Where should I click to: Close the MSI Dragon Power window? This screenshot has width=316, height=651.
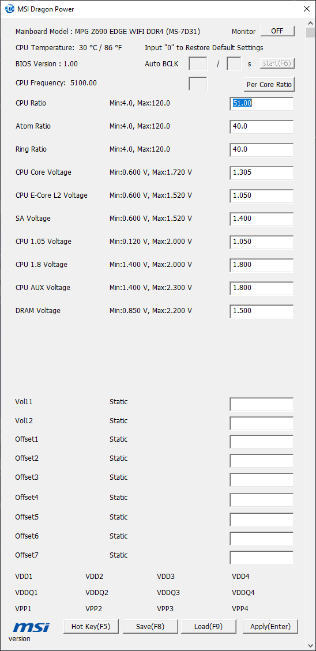pyautogui.click(x=306, y=9)
